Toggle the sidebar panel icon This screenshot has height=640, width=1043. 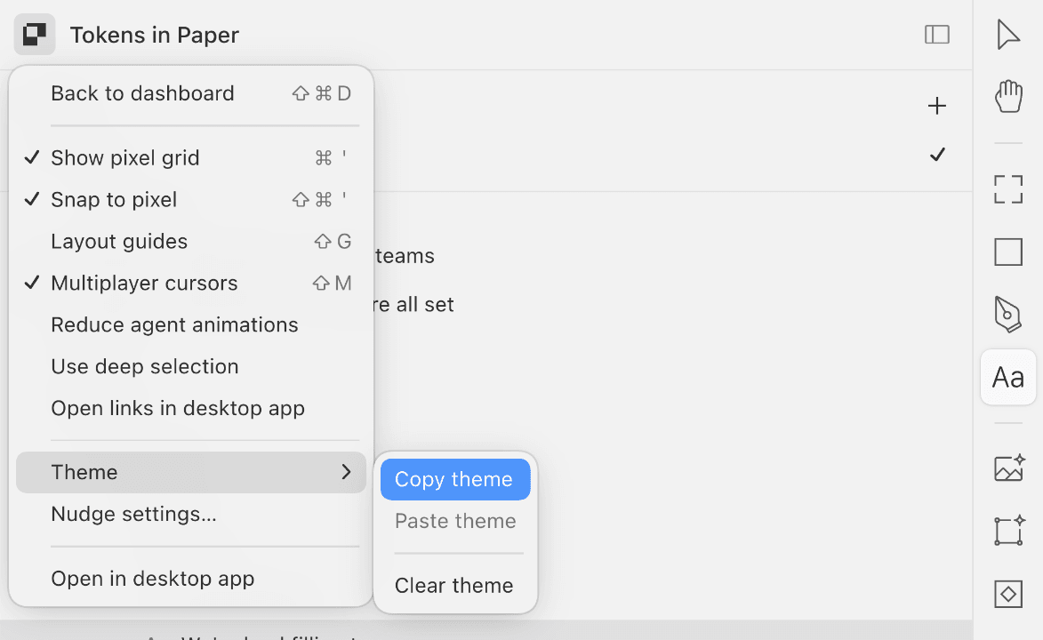(x=936, y=35)
